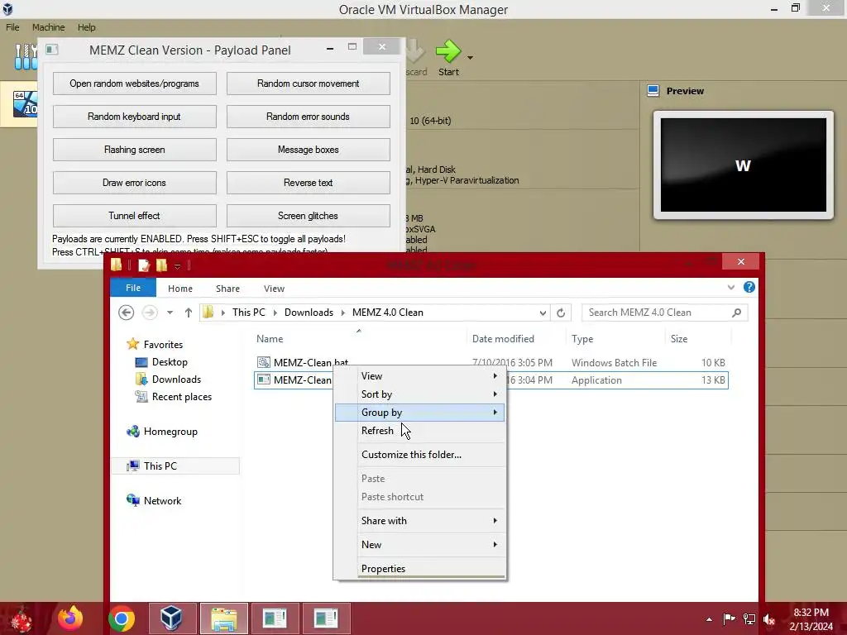Open the View submenu in context menu
Viewport: 847px width, 635px height.
click(x=419, y=376)
